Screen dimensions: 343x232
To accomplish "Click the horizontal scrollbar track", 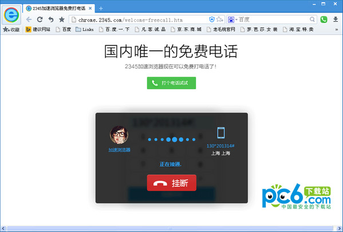I will (x=171, y=229).
